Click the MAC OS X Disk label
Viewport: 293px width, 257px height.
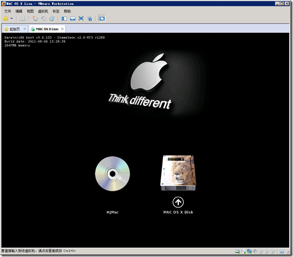[178, 212]
